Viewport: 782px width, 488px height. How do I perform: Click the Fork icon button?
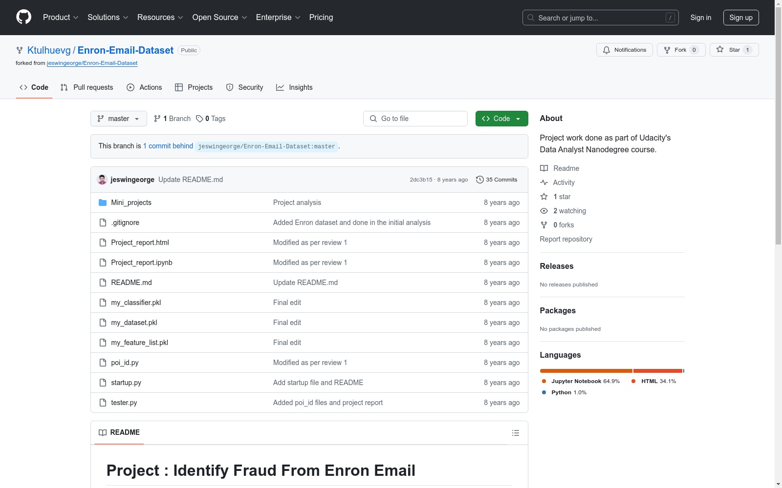pos(667,50)
